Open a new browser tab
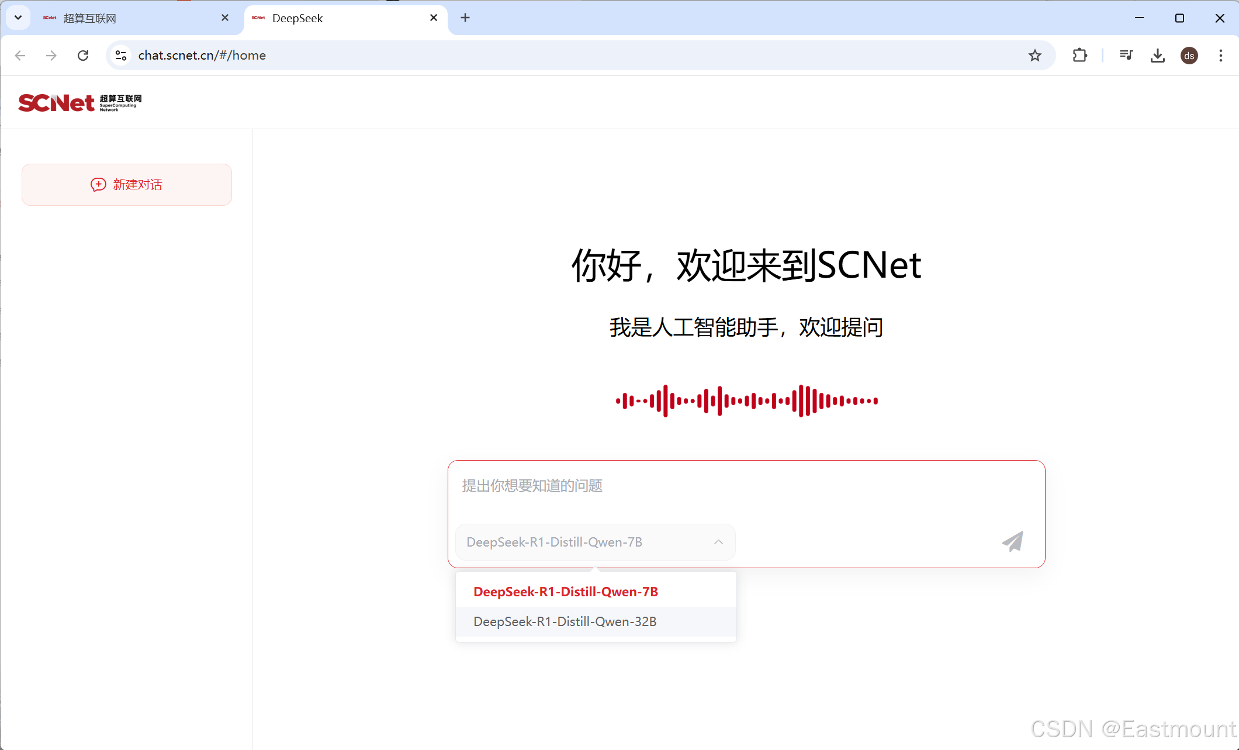This screenshot has height=750, width=1239. [465, 18]
